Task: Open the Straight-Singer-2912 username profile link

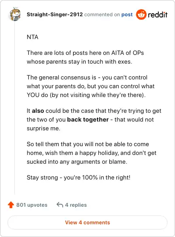Action: 55,14
